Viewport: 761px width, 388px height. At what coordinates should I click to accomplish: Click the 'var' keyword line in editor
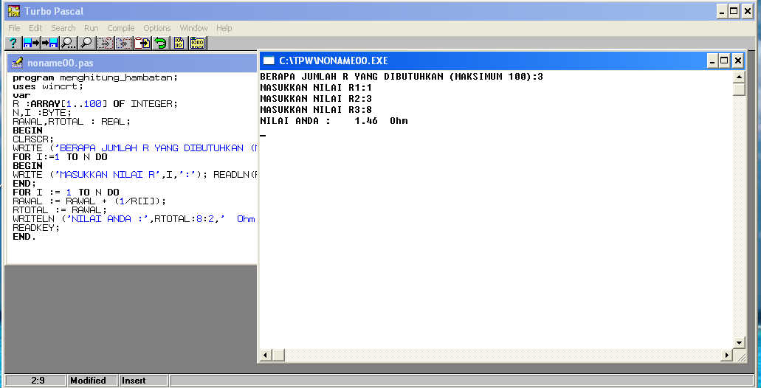tap(21, 96)
